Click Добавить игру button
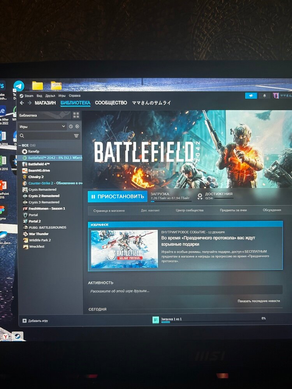This screenshot has width=292, height=389. point(35,321)
